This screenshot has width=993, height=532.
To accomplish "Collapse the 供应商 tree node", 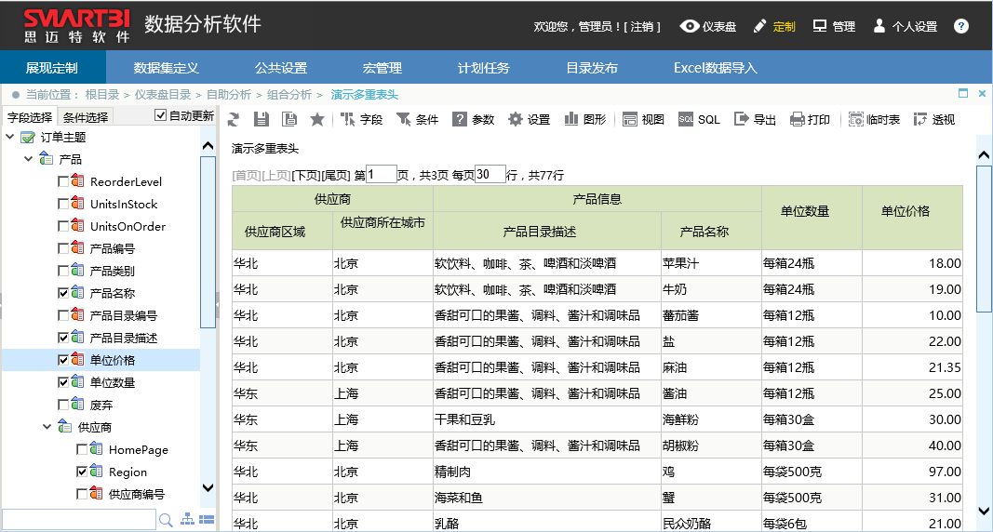I will click(47, 427).
